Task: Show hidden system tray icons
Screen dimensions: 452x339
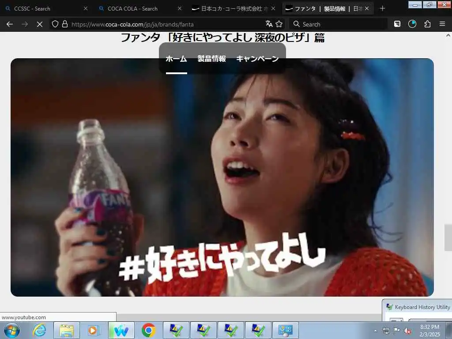Action: click(x=375, y=331)
